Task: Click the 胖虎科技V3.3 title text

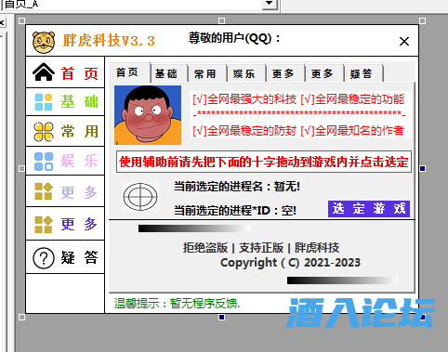Action: pos(109,41)
